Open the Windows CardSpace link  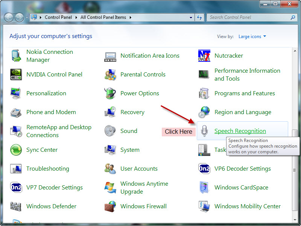[241, 188]
